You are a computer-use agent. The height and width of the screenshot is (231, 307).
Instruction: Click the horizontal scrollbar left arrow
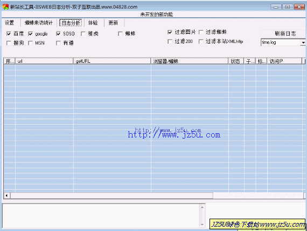[x=7, y=196]
